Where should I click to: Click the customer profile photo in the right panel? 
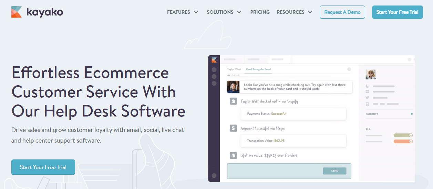pyautogui.click(x=371, y=74)
